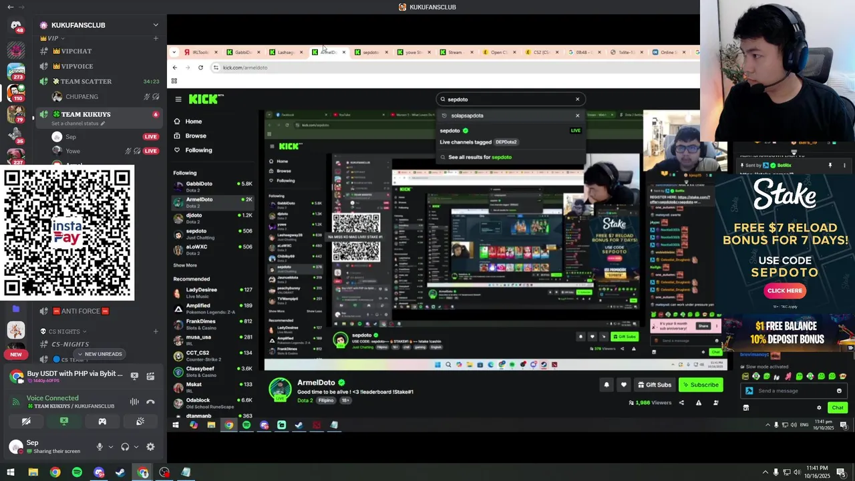Follow ArmelDoto with the heart button
The height and width of the screenshot is (481, 855).
click(x=624, y=385)
